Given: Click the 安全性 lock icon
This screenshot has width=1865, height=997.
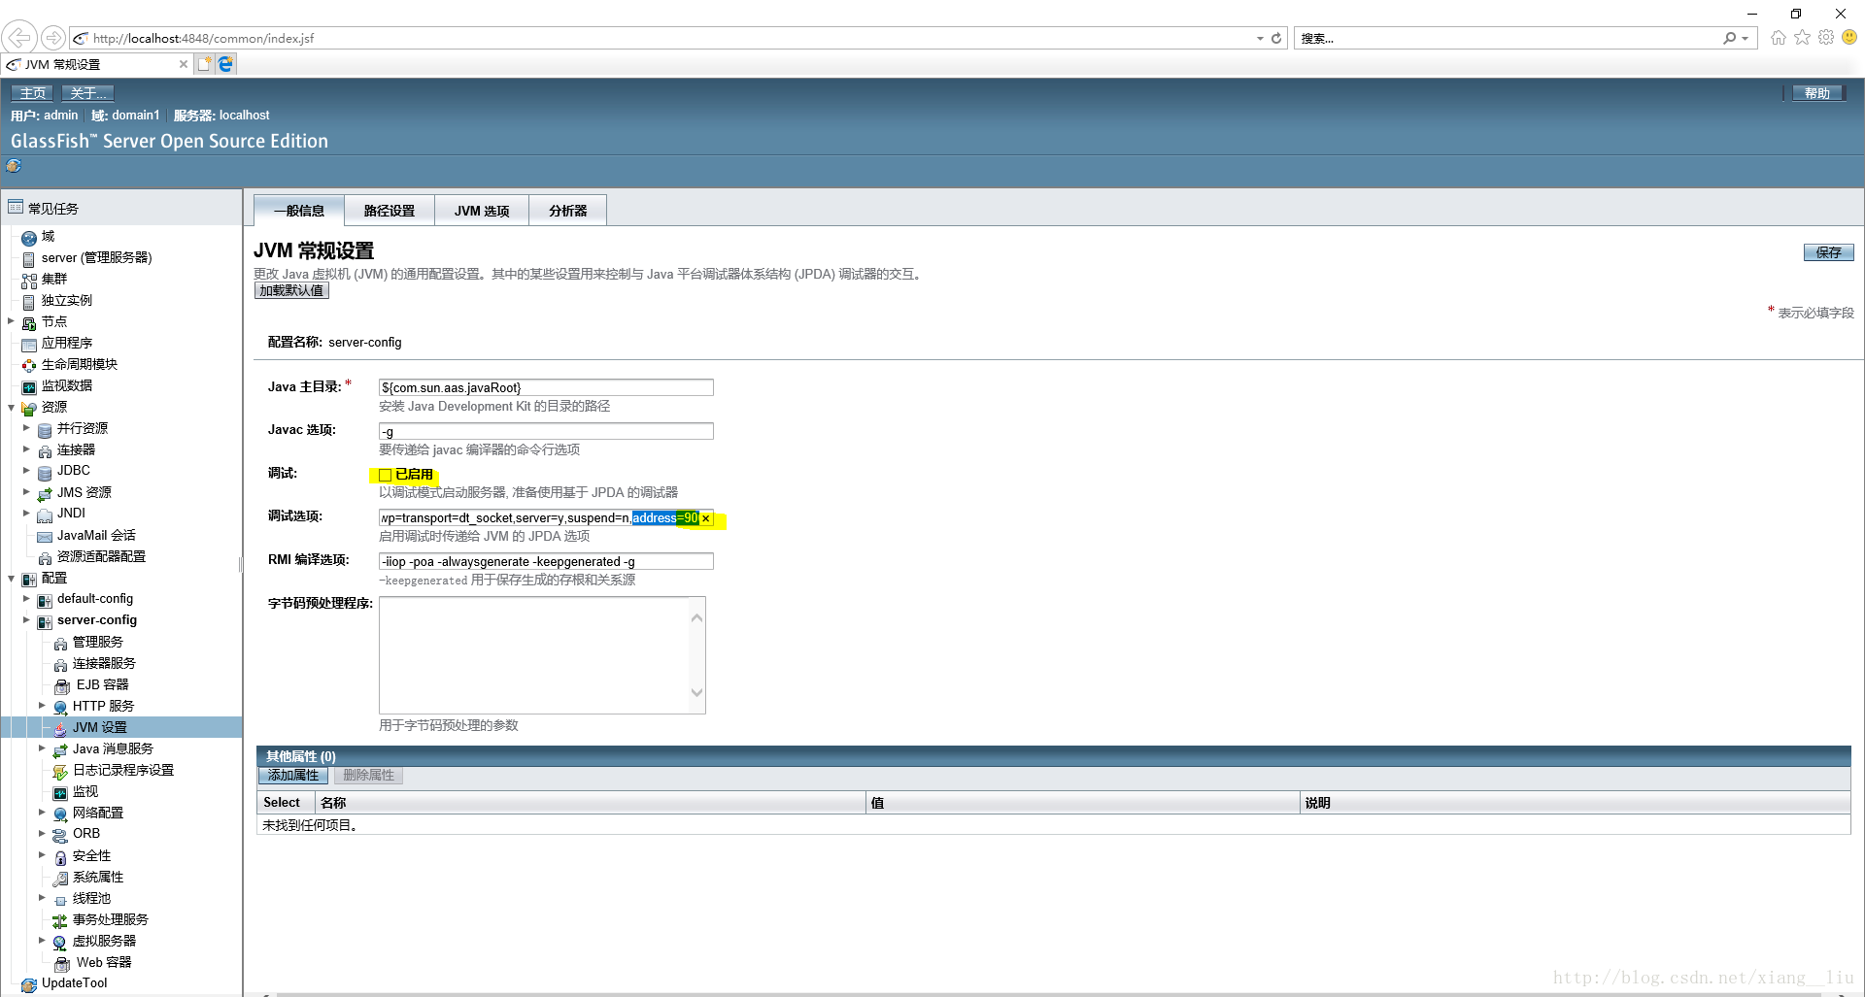Looking at the screenshot, I should 60,857.
